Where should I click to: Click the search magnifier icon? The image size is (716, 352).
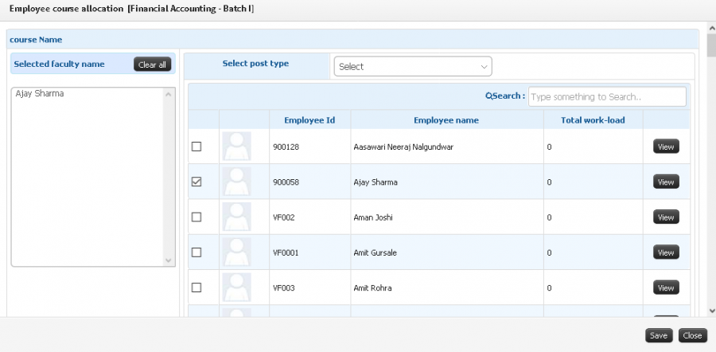point(488,96)
